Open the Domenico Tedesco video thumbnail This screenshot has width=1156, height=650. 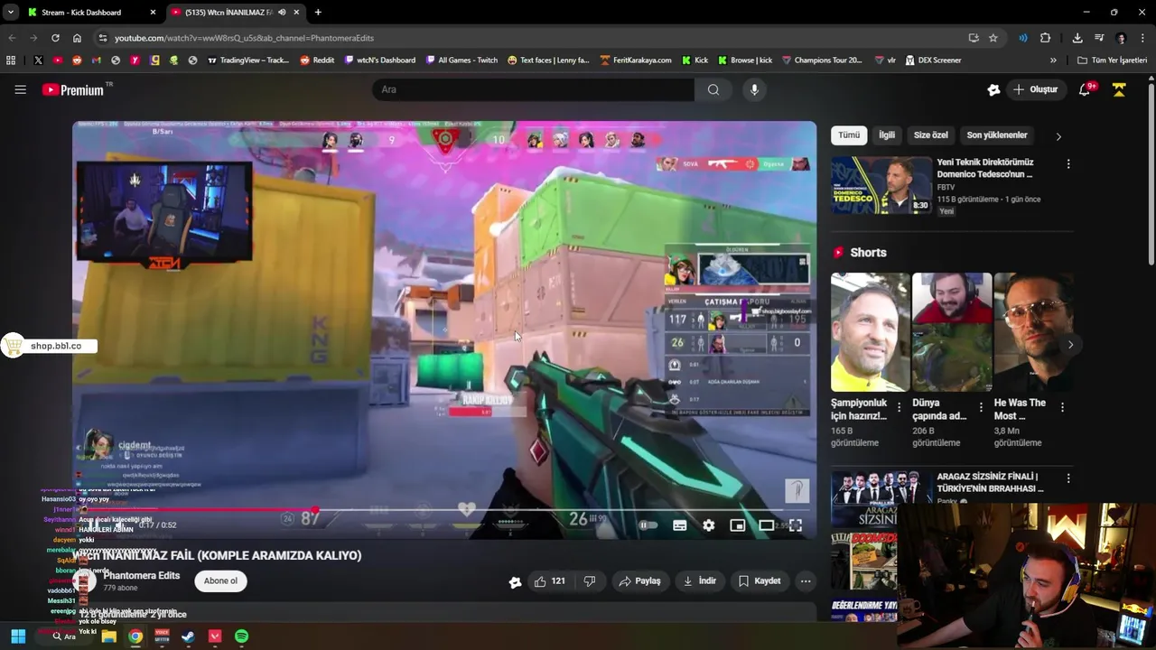[881, 185]
